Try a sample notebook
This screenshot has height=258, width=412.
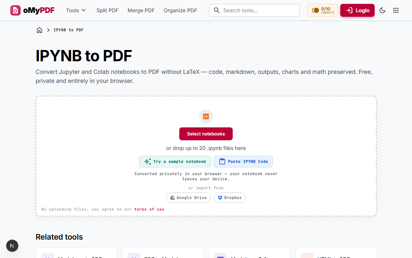coord(175,162)
